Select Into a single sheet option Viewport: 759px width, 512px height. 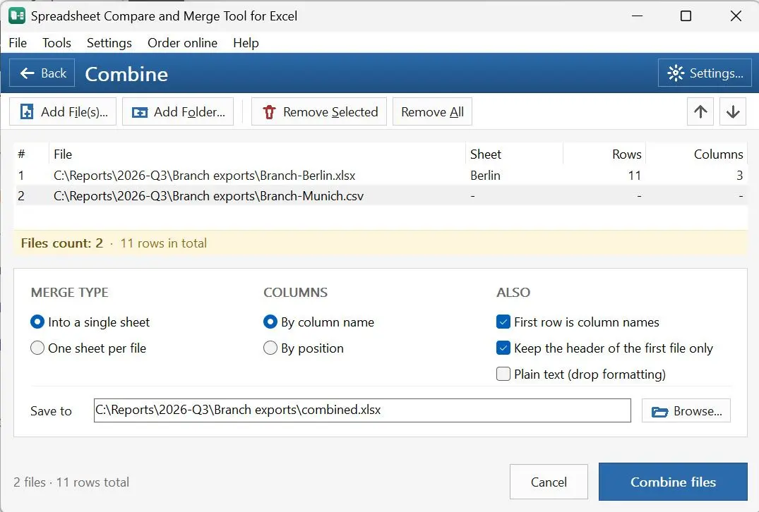tap(90, 322)
